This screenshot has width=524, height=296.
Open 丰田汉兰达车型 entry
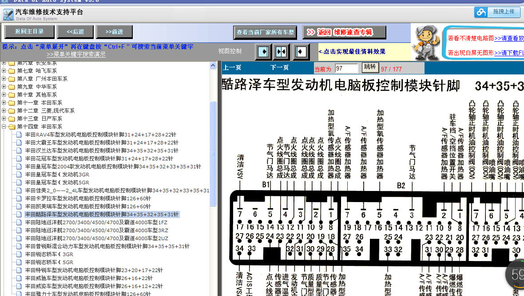102,151
